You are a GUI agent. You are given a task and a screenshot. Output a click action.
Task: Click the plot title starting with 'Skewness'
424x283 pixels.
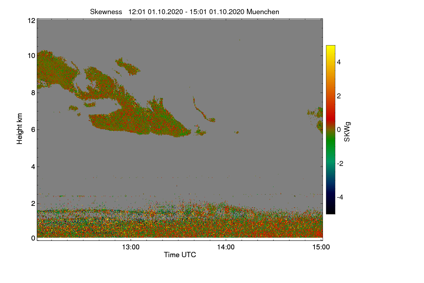click(184, 12)
